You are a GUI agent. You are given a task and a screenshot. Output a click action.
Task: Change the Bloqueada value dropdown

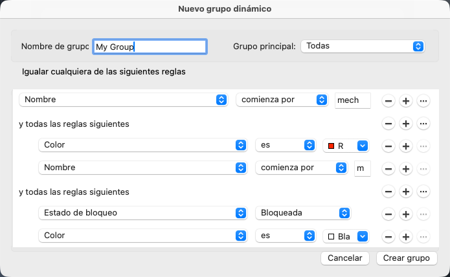click(303, 213)
